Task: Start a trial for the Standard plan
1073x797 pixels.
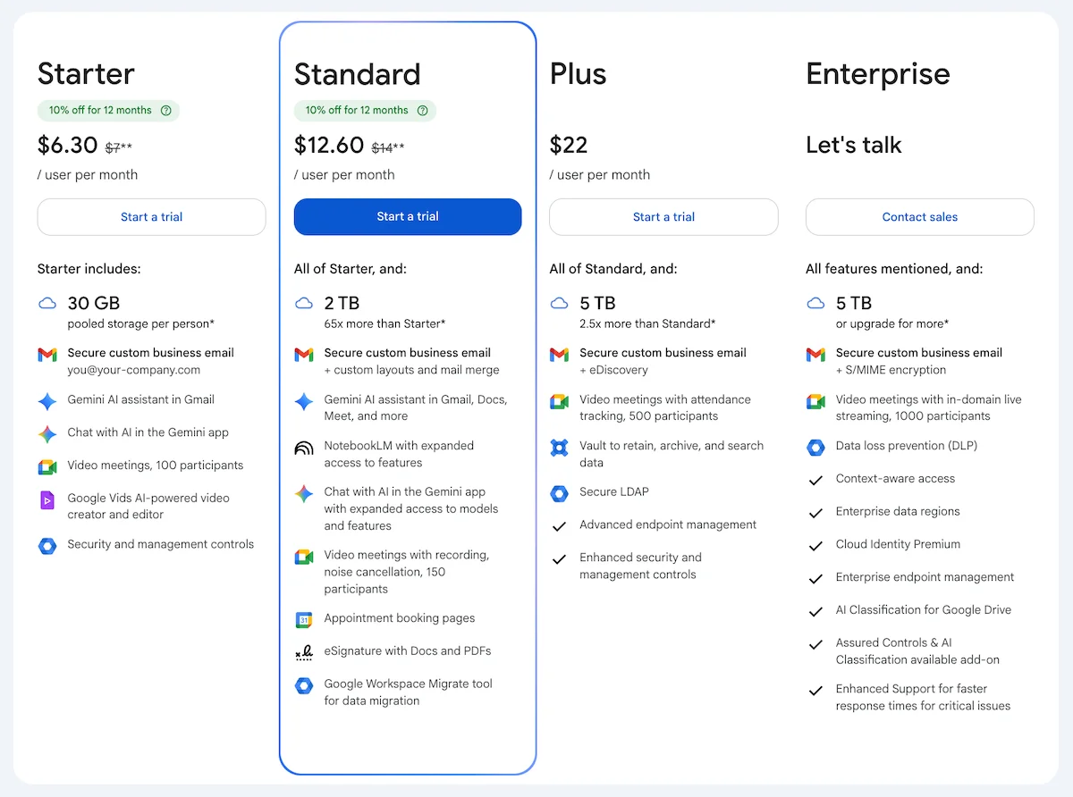Action: pos(407,216)
